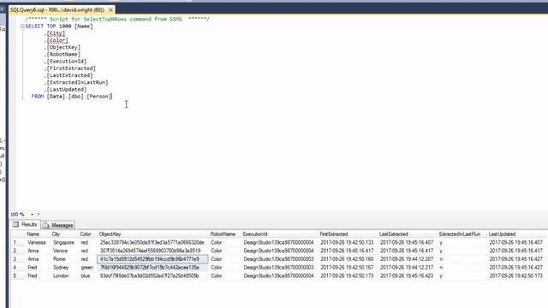Viewport: 548px width, 308px height.
Task: Click the LastUpdated column header
Action: coord(503,234)
